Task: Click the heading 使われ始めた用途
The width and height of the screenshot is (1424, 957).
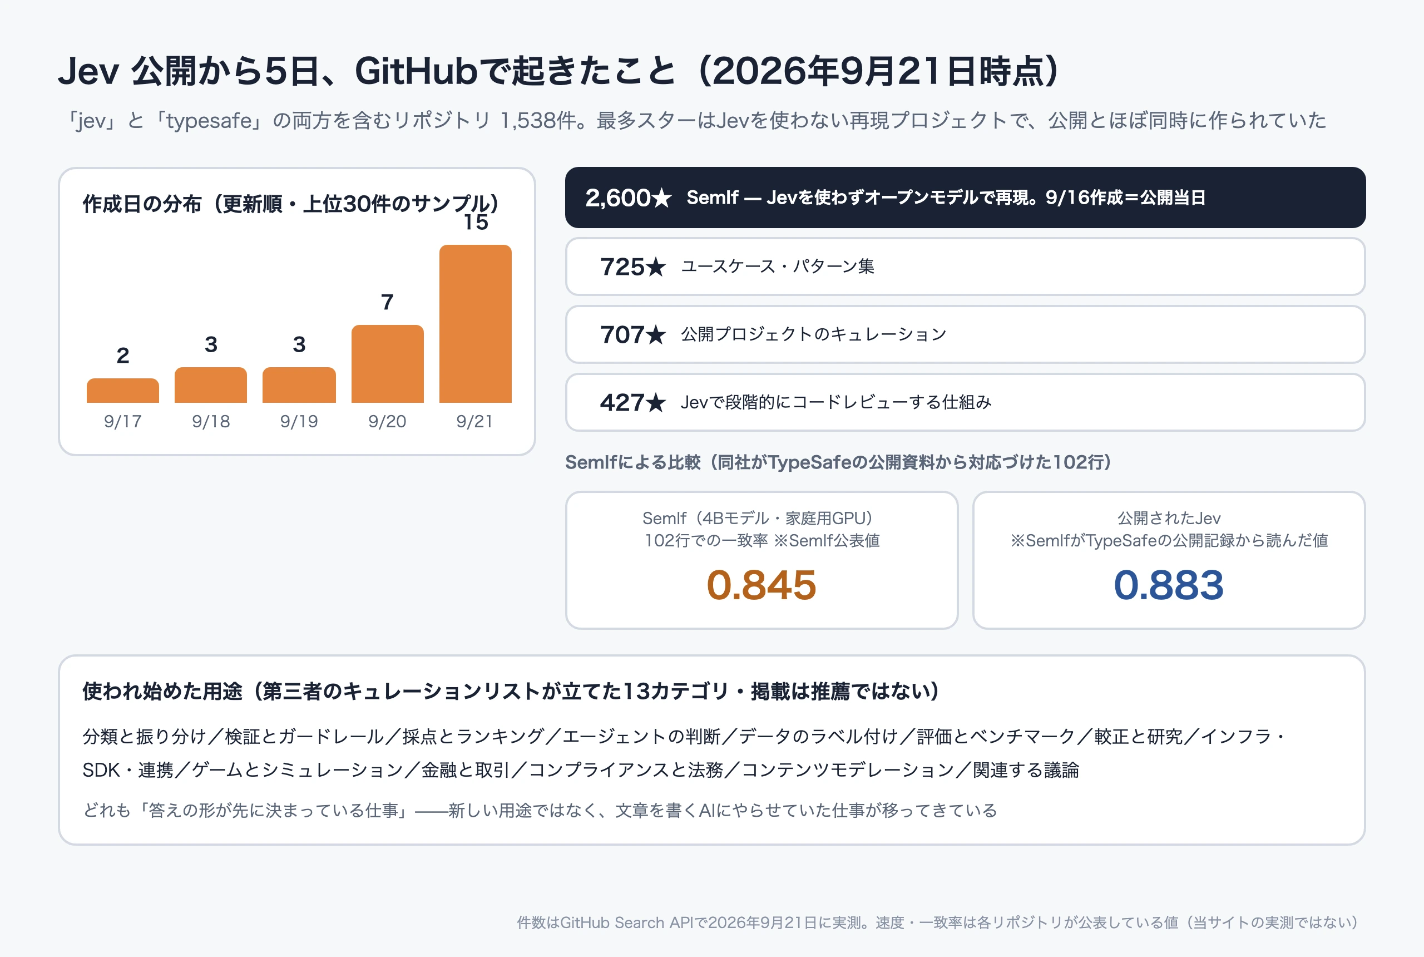Action: tap(511, 691)
